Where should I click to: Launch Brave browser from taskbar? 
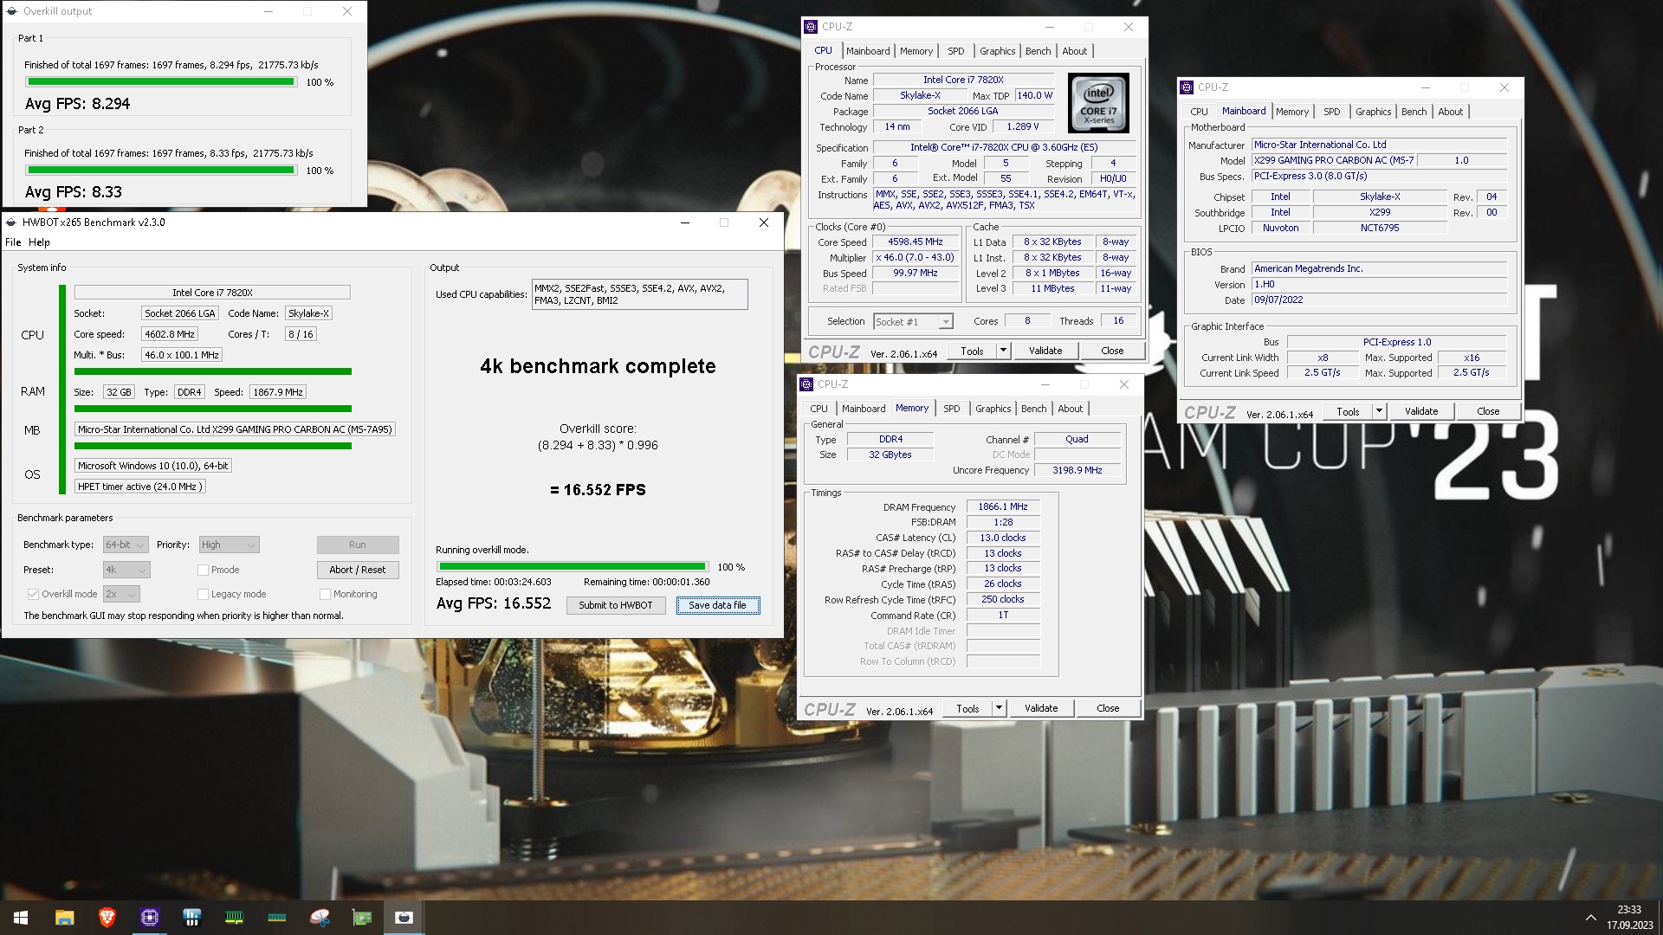[x=107, y=918]
